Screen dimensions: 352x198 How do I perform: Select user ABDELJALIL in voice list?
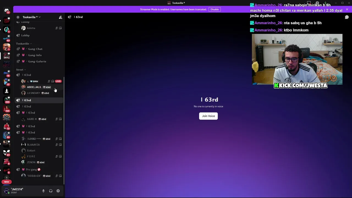42,87
